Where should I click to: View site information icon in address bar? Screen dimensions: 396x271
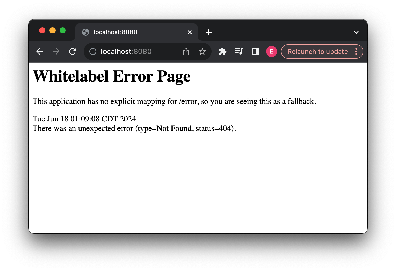click(x=93, y=52)
